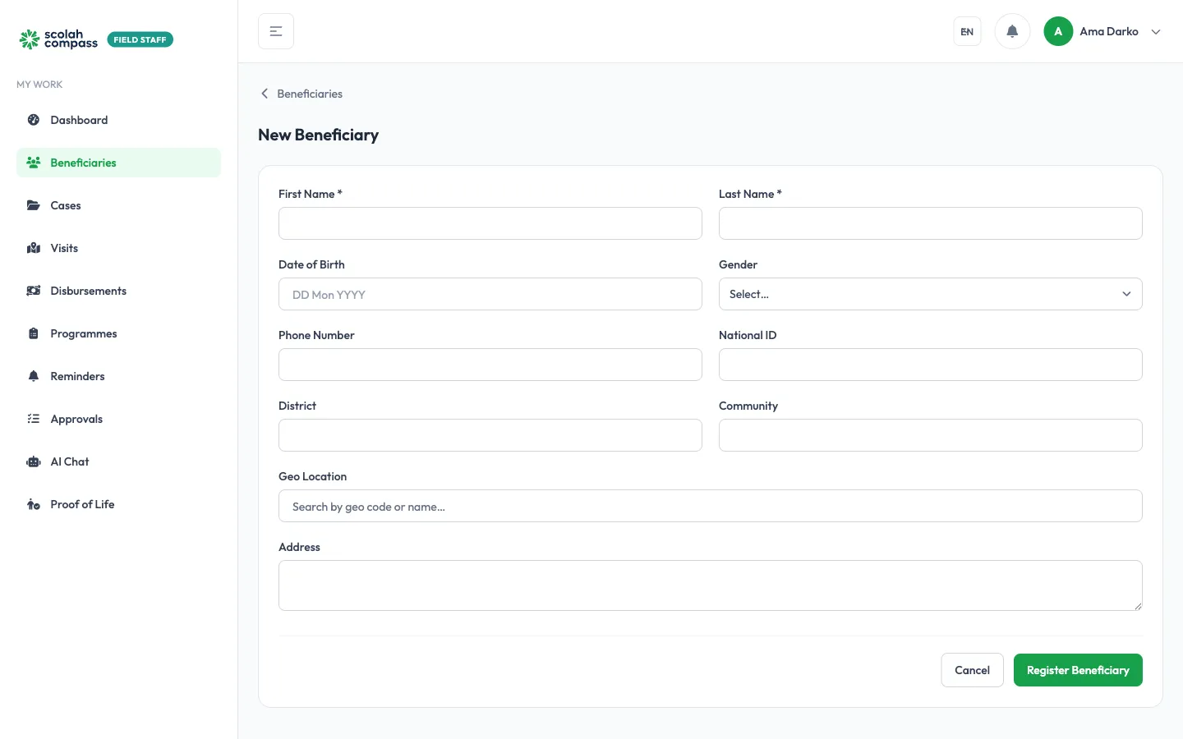Select Approvals in the sidebar

coord(118,419)
